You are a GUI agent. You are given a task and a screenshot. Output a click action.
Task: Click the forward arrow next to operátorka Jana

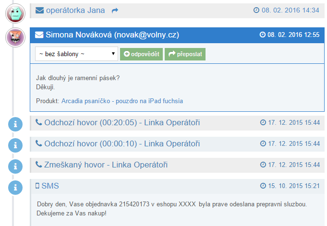pyautogui.click(x=114, y=10)
